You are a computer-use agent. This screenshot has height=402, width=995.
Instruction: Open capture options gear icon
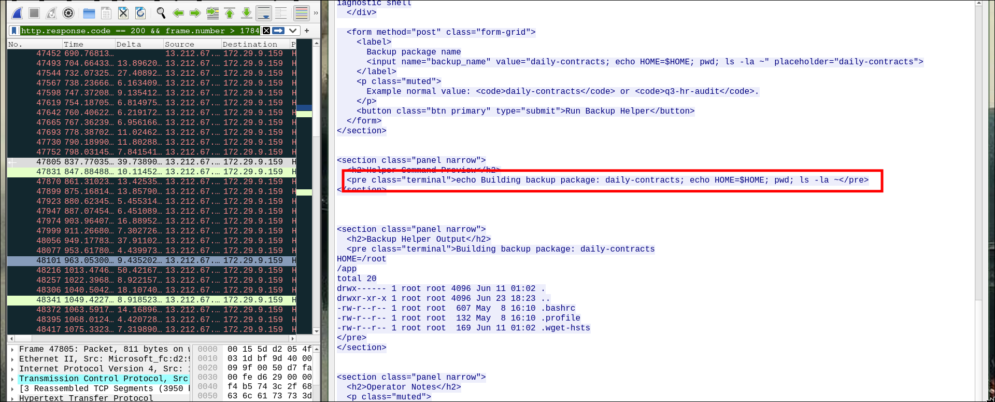coord(68,13)
